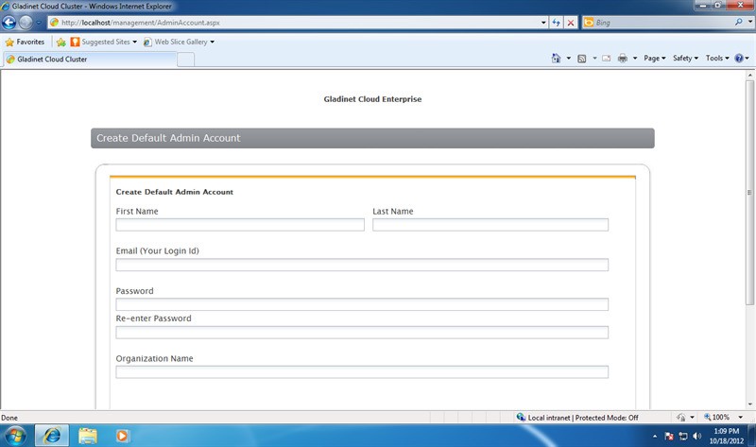This screenshot has width=756, height=447.
Task: Click the Bing search magnifier icon
Action: point(738,22)
